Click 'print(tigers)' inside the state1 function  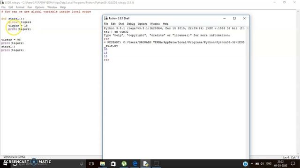pyautogui.click(x=20, y=29)
